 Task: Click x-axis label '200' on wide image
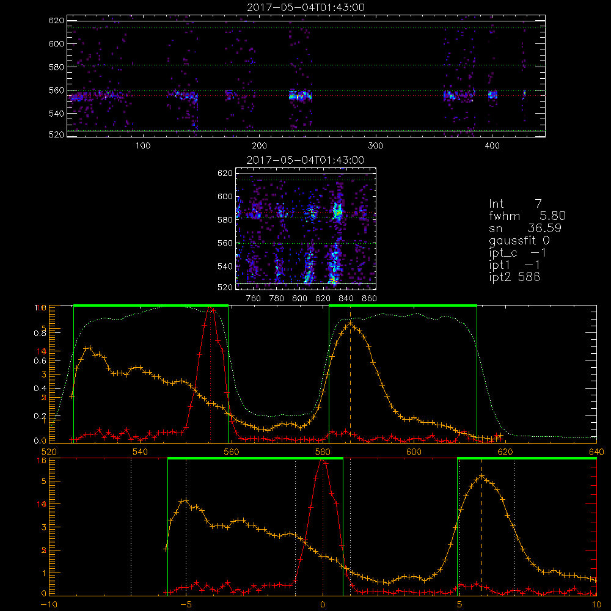pos(259,146)
